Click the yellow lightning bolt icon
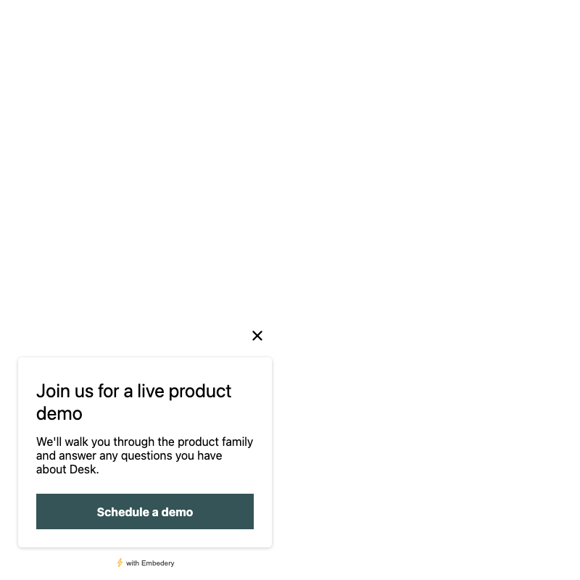This screenshot has width=580, height=580. [x=120, y=563]
